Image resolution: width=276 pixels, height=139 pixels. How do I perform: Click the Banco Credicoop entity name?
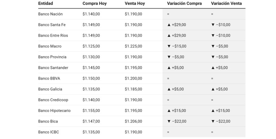point(52,100)
